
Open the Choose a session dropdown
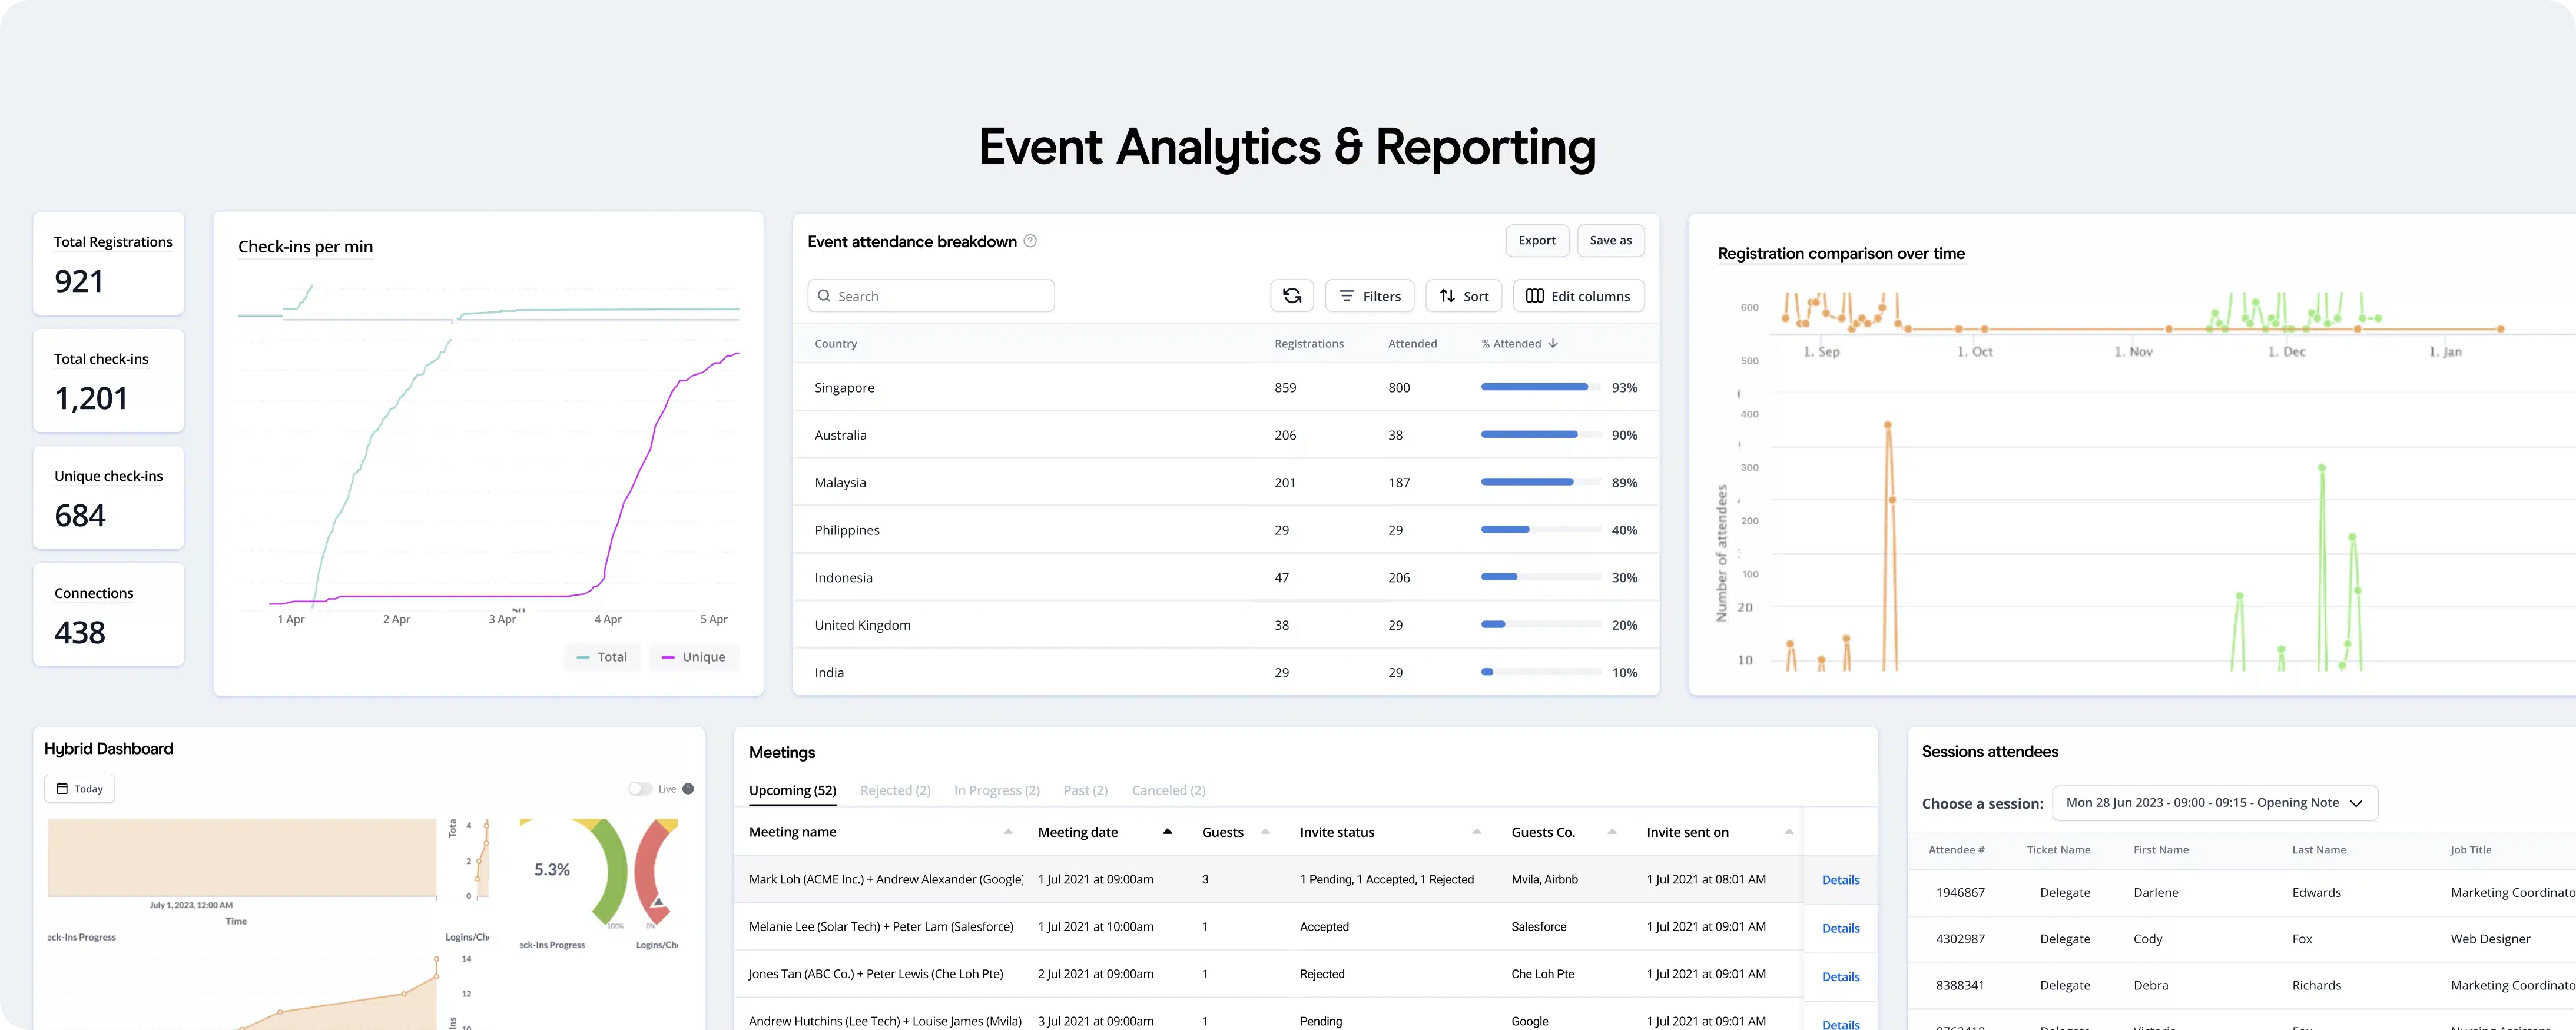click(x=2214, y=803)
